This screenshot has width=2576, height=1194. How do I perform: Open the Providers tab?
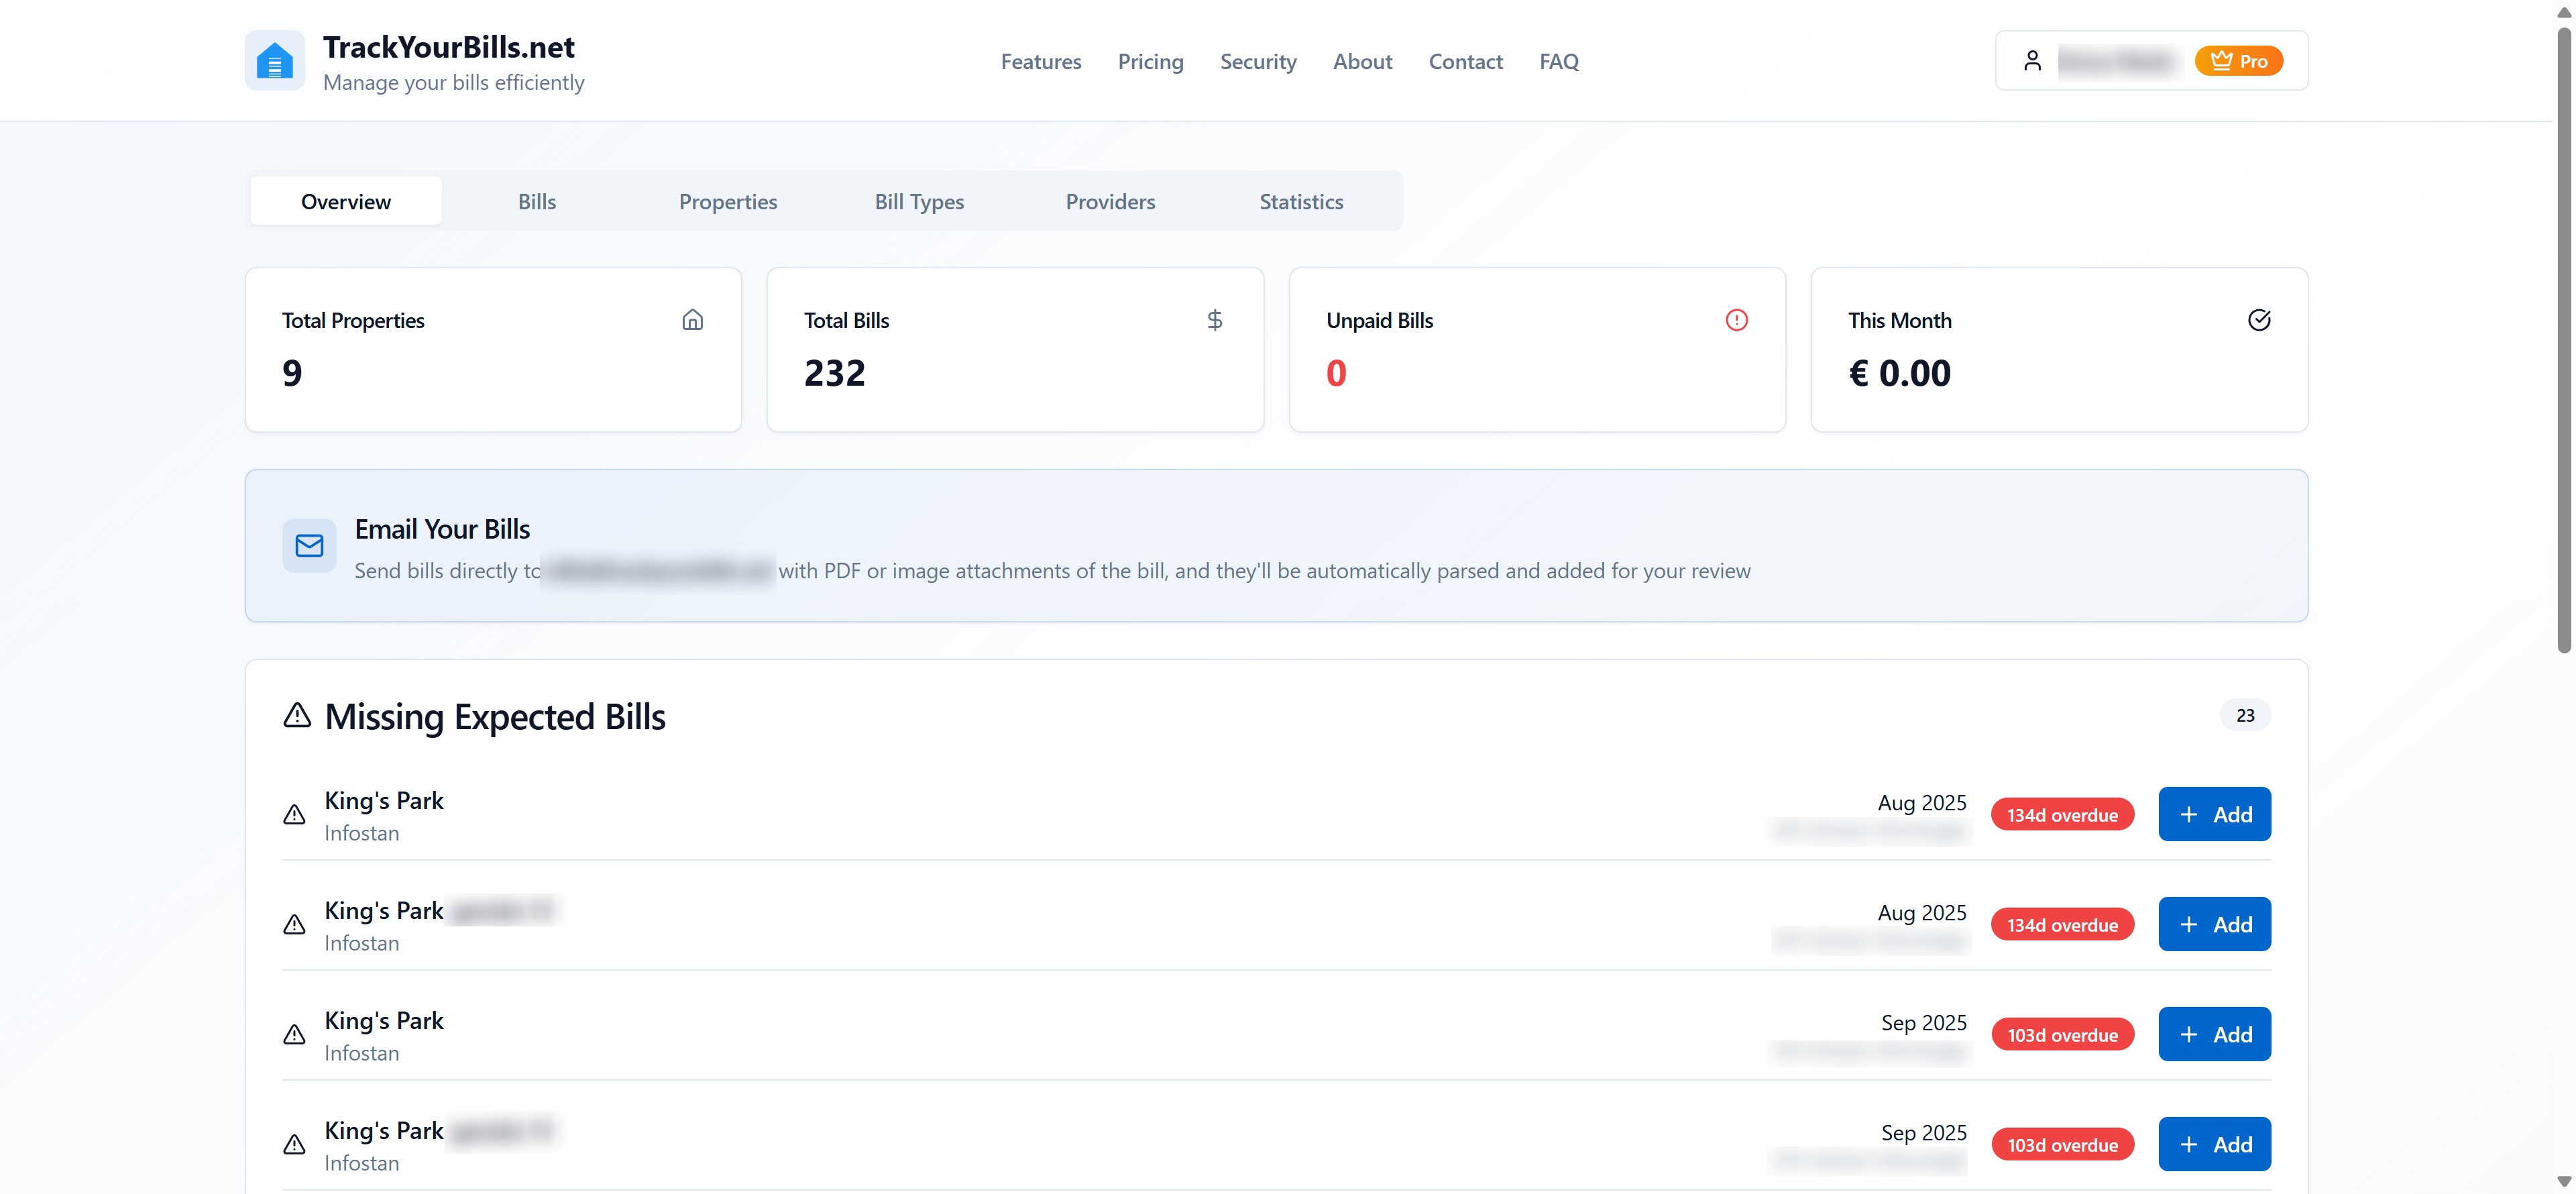pyautogui.click(x=1110, y=201)
